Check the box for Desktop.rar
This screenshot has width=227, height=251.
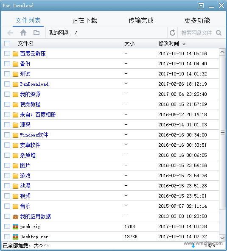7,237
